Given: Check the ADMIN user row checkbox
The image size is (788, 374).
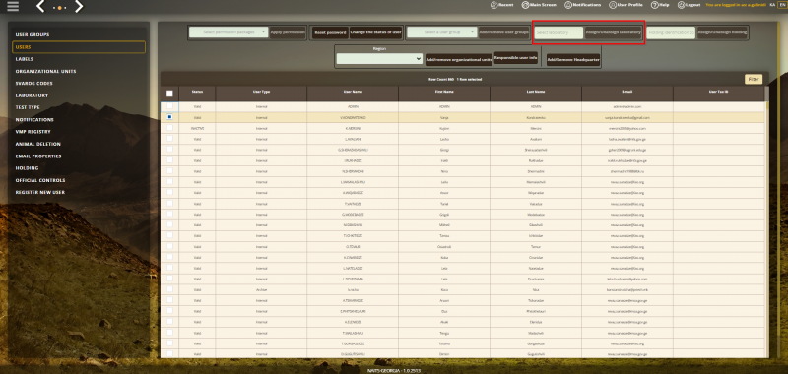Looking at the screenshot, I should click(x=169, y=106).
